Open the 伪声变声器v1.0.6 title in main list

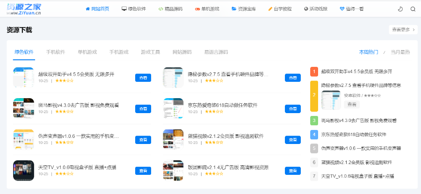(x=79, y=137)
